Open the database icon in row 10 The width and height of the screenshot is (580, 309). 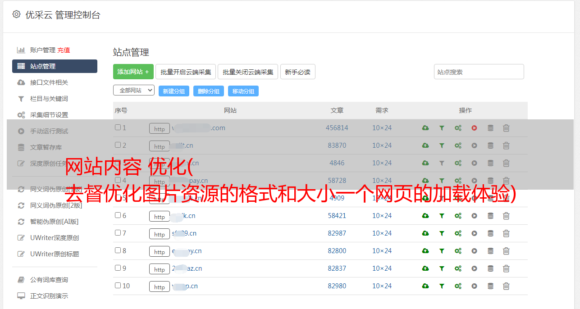490,286
